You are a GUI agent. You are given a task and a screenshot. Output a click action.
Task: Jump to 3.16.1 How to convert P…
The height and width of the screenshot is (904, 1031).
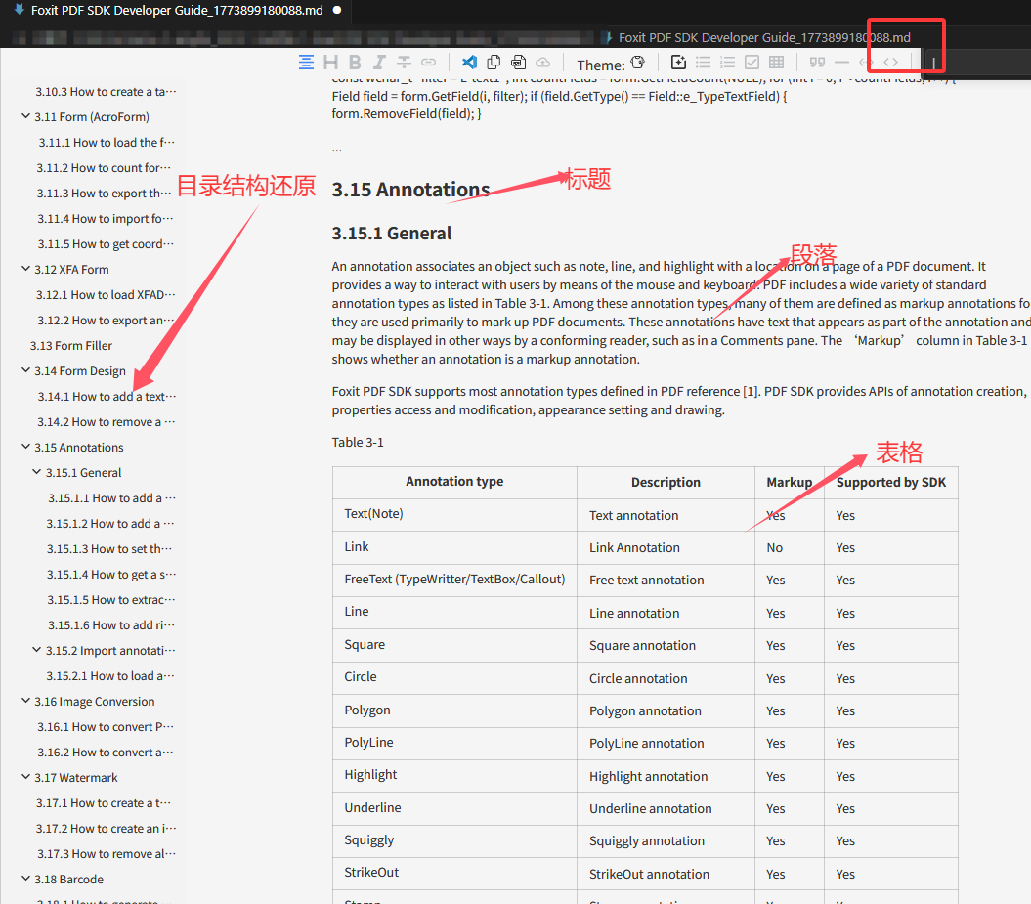click(x=106, y=726)
